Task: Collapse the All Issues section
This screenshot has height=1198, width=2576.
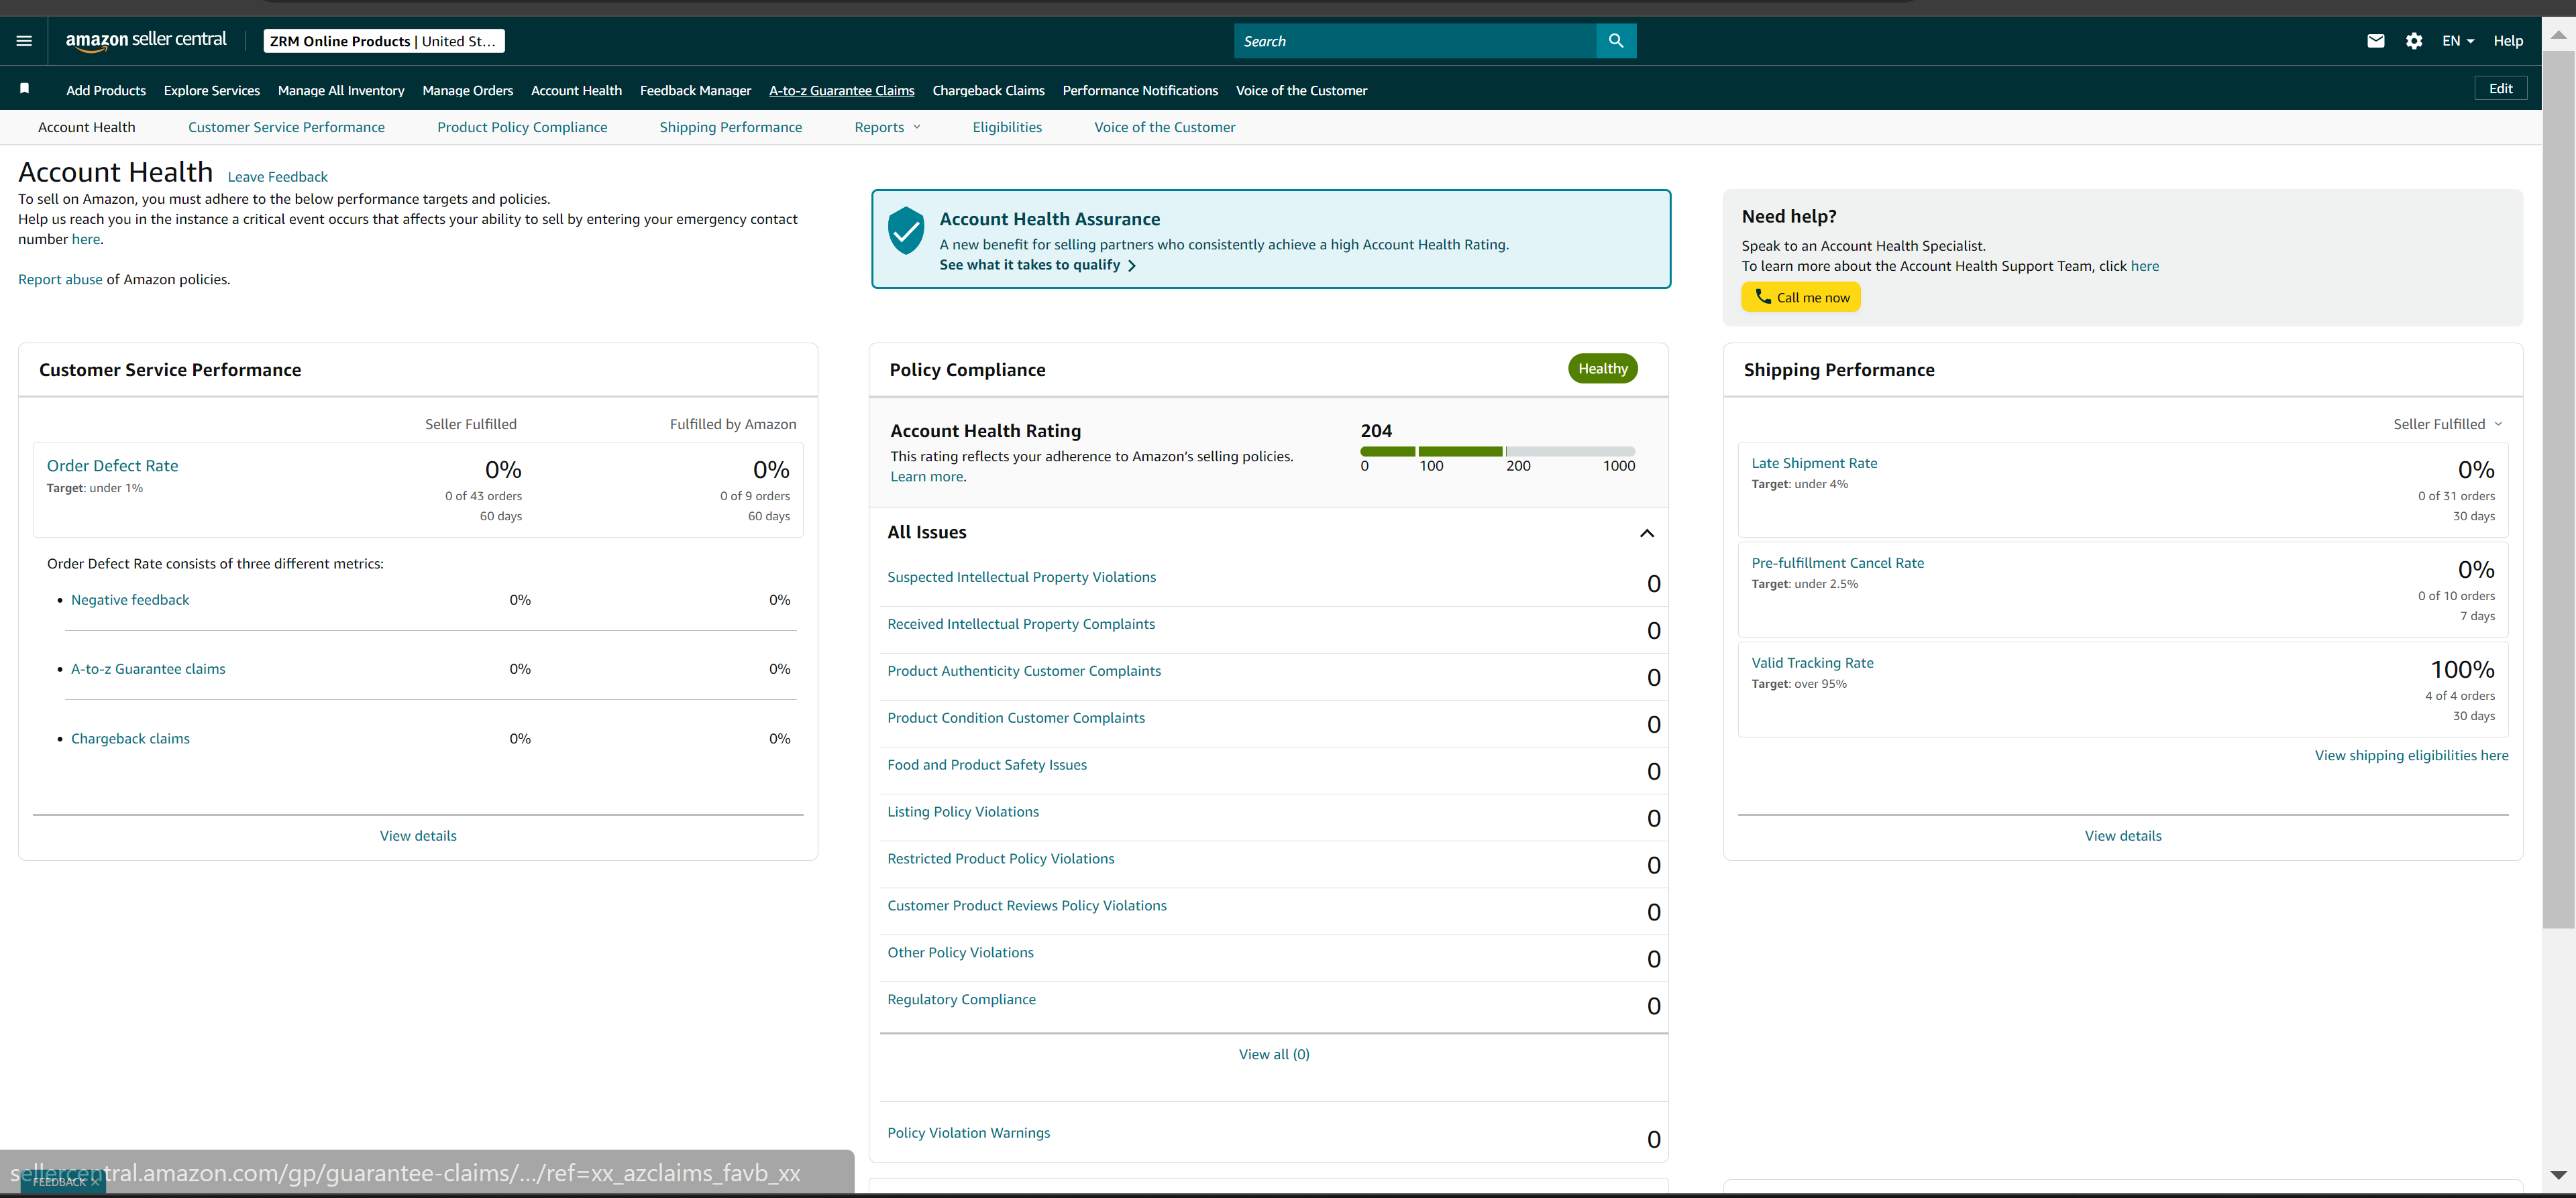Action: 1647,532
